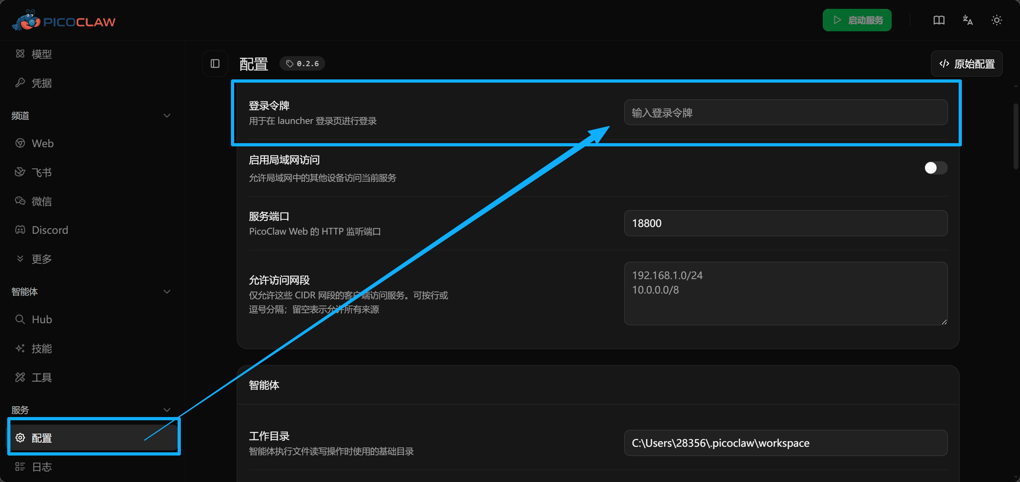Click the PicoClaw logo
The width and height of the screenshot is (1020, 482).
[x=64, y=20]
